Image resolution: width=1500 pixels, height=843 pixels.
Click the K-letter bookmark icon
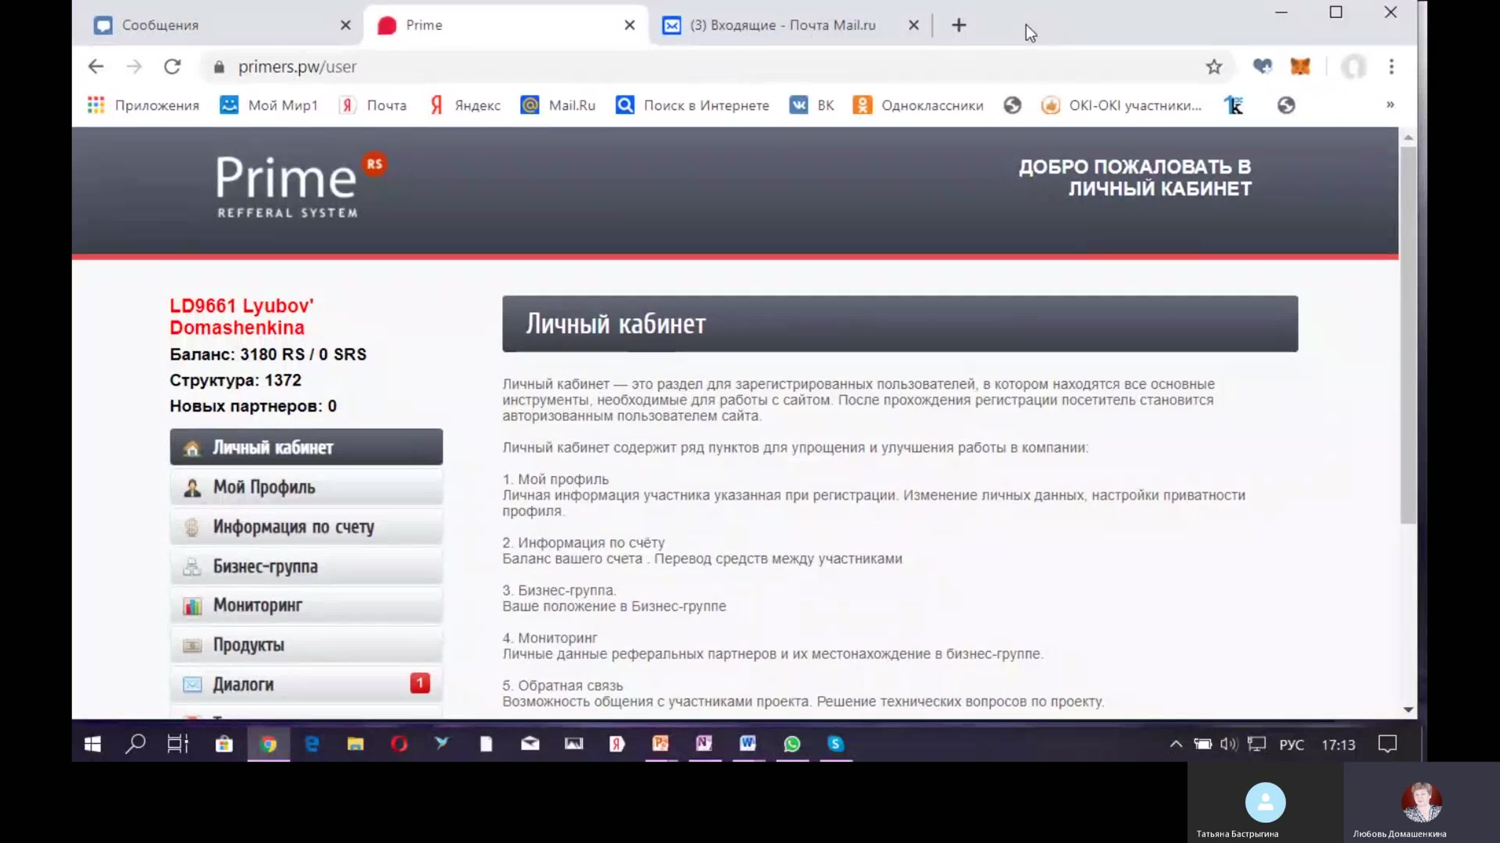pyautogui.click(x=1234, y=105)
